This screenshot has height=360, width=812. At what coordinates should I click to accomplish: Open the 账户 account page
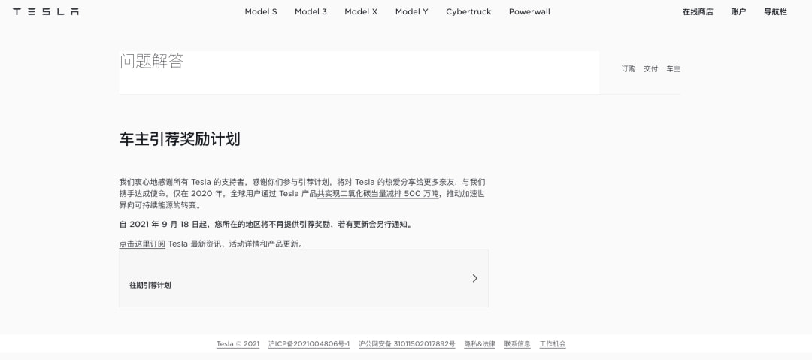(x=738, y=11)
